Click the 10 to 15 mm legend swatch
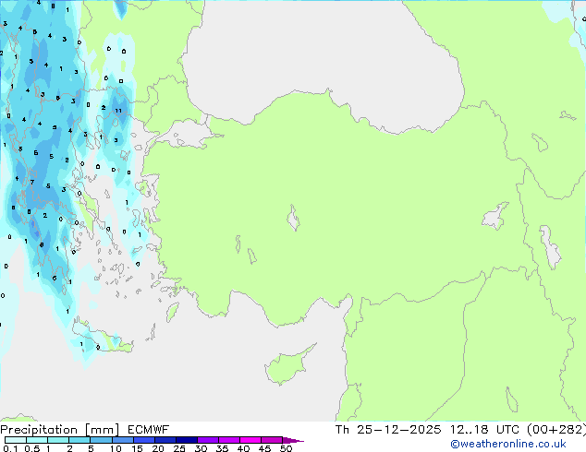 coord(122,440)
